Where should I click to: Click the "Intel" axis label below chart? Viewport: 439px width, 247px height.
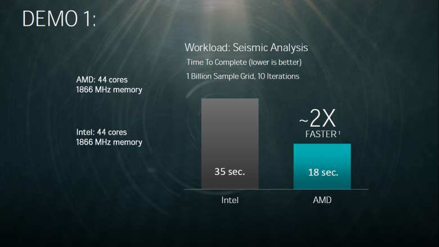coord(230,200)
